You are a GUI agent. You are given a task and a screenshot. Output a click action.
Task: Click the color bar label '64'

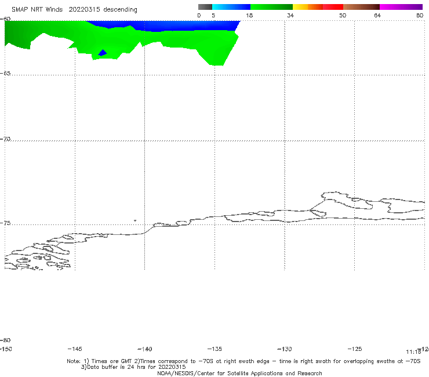(x=377, y=15)
